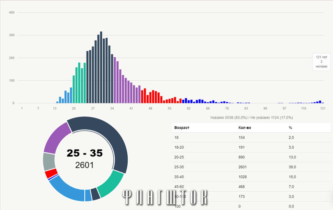Click the 121 years tooltip box
333x210 pixels.
pyautogui.click(x=321, y=62)
